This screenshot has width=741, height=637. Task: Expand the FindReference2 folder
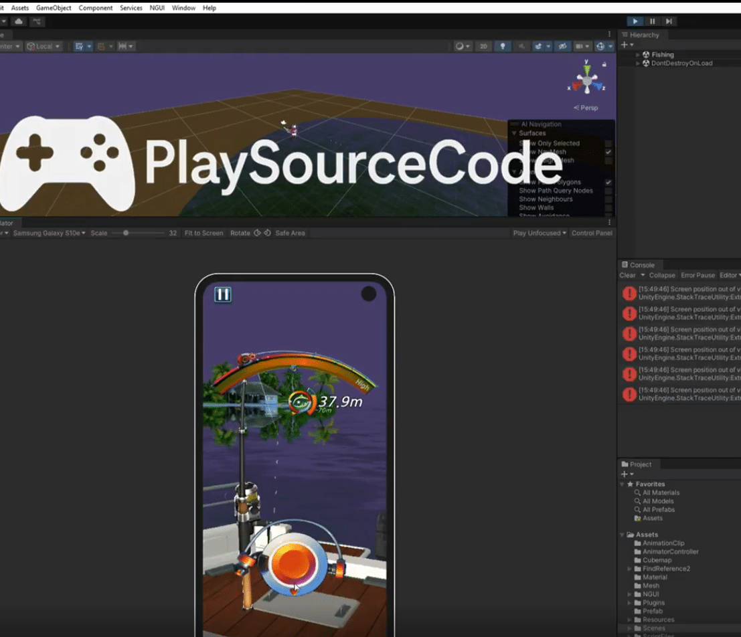point(629,569)
